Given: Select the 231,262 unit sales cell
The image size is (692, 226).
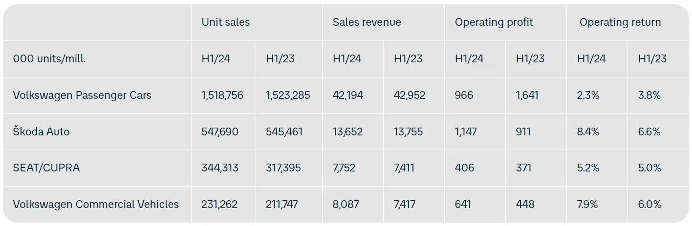Looking at the screenshot, I should [x=219, y=205].
